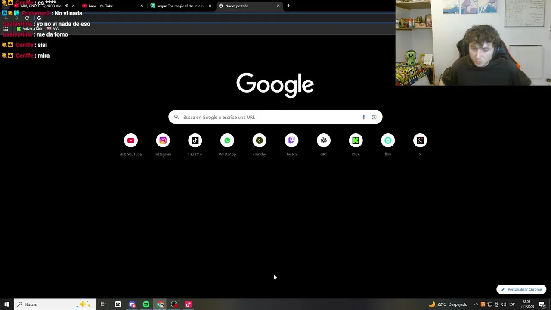Open the notification center

click(x=542, y=304)
